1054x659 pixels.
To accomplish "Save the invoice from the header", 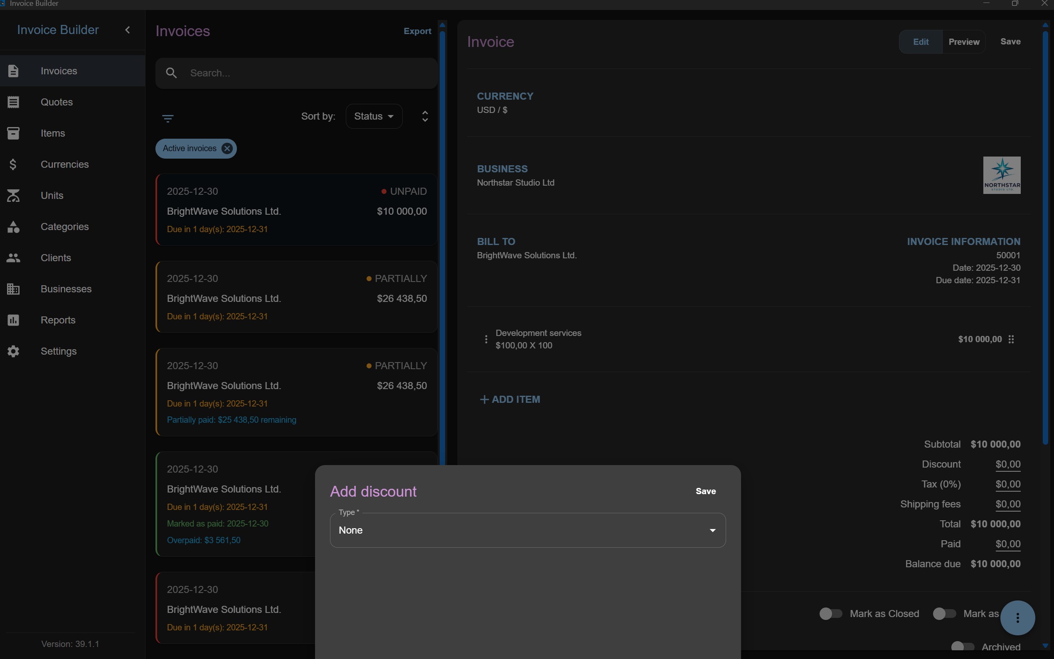I will click(1010, 42).
